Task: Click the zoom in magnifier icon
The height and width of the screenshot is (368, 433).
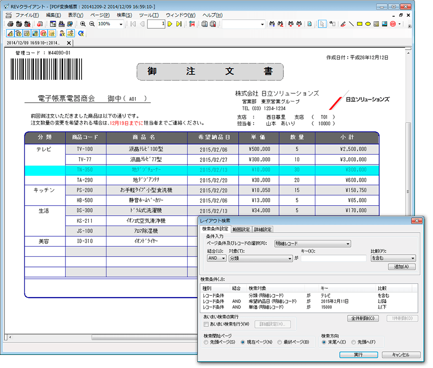Action: 83,24
